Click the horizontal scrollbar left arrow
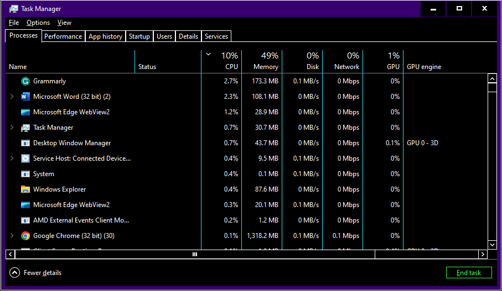 [x=11, y=254]
